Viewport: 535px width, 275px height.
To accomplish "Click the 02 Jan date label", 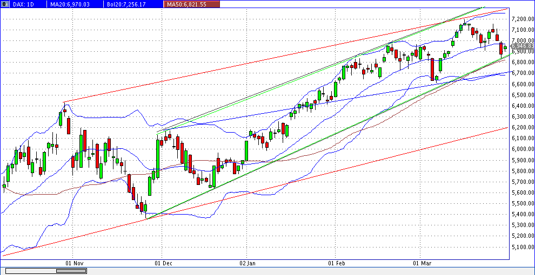I will [248, 264].
